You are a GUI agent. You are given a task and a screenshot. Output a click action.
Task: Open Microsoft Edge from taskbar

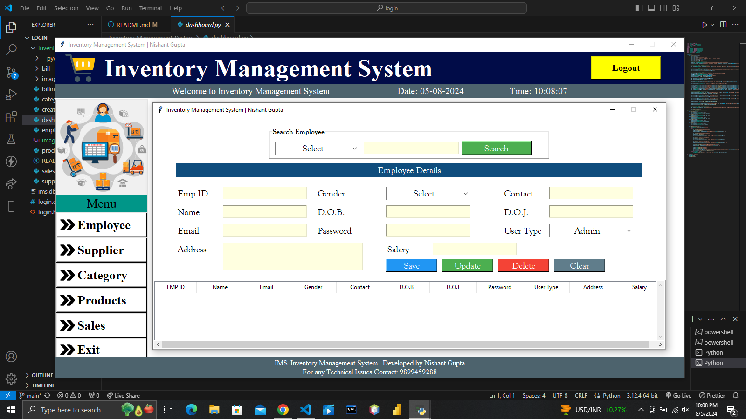(191, 410)
